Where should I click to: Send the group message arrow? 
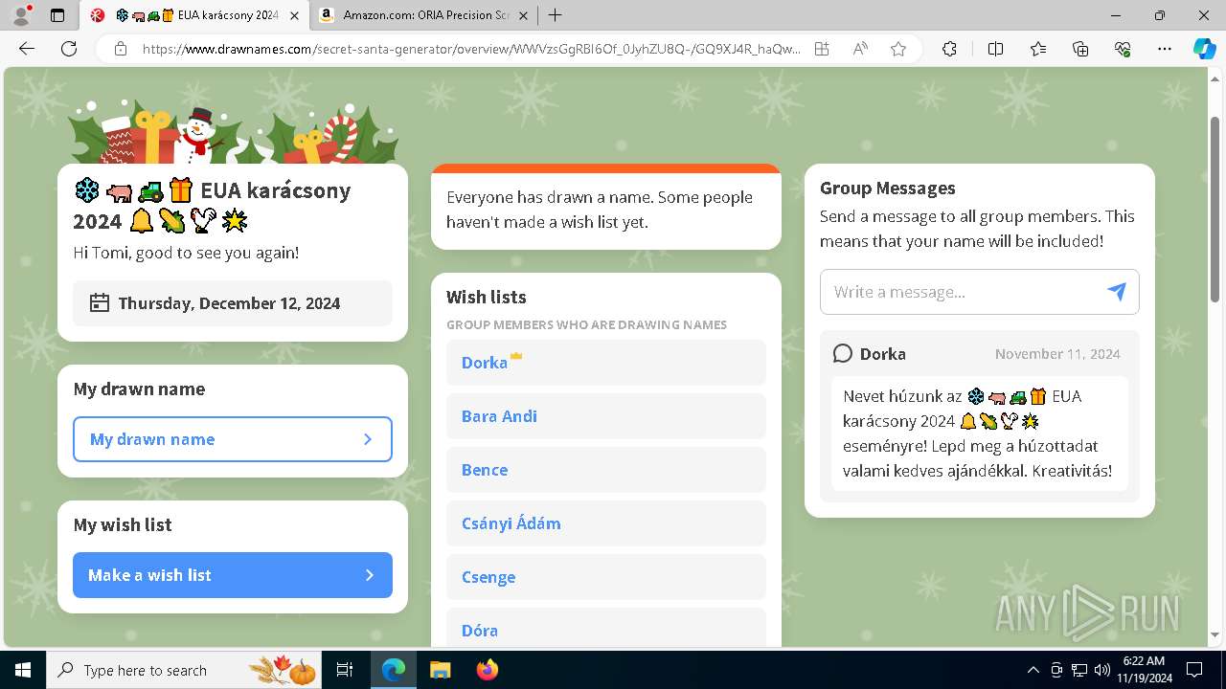[x=1117, y=292]
